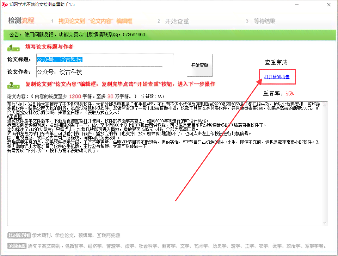
Task: Click the app logo icon in title bar
Action: (x=5, y=4)
